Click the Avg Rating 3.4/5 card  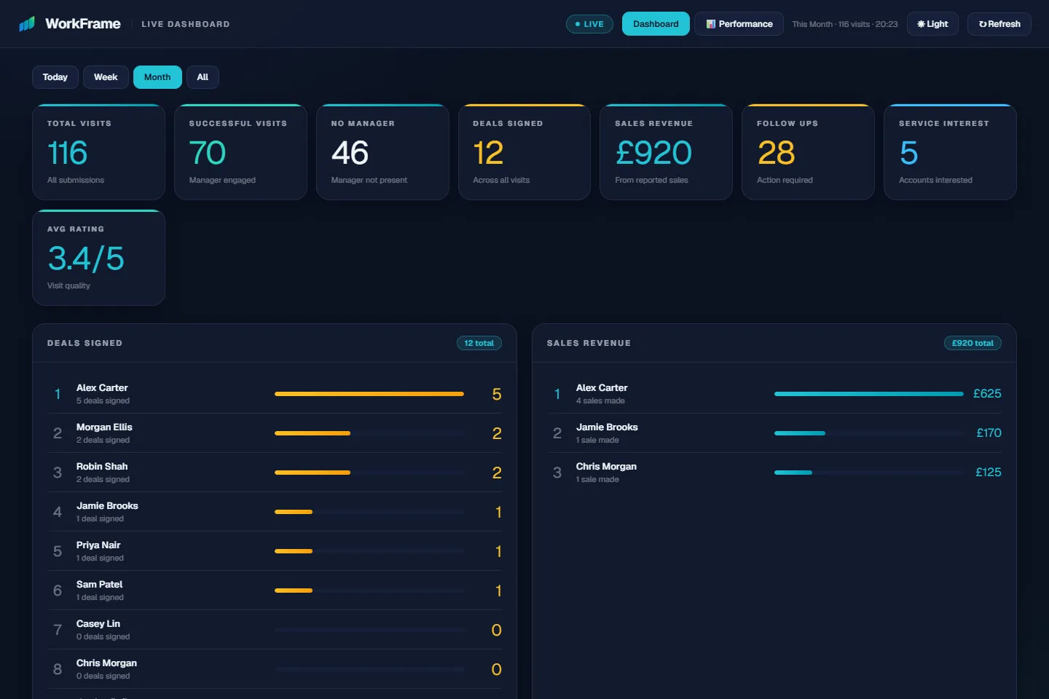click(x=98, y=258)
